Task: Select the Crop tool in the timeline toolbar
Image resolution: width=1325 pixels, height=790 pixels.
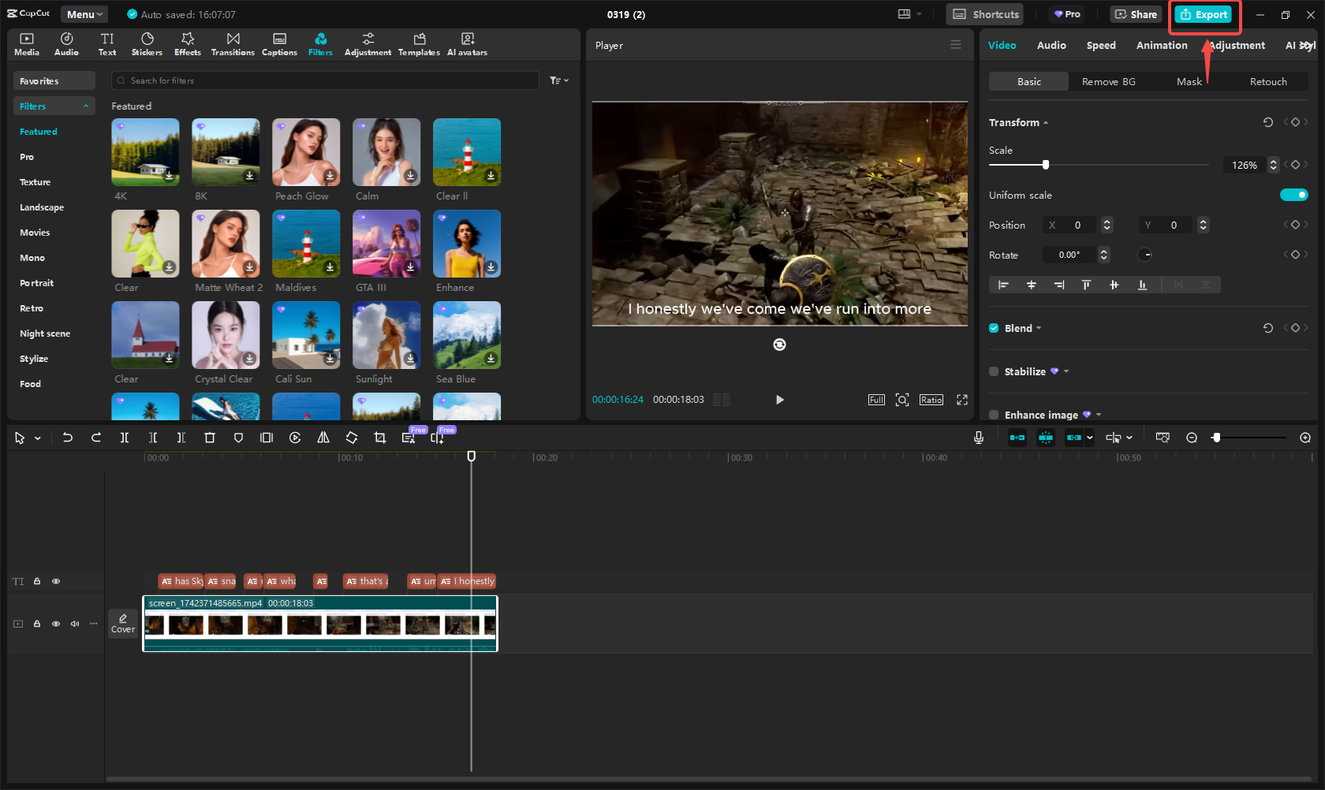Action: (380, 438)
